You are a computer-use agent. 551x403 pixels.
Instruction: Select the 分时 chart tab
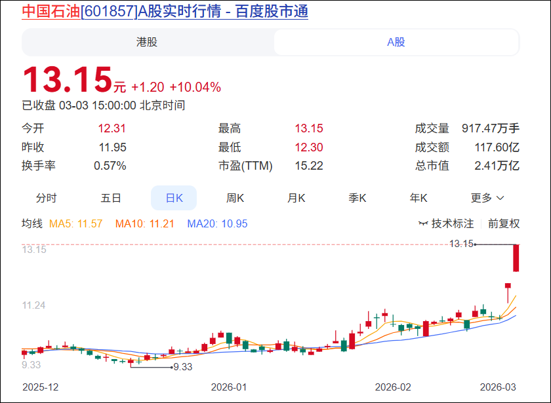[46, 198]
